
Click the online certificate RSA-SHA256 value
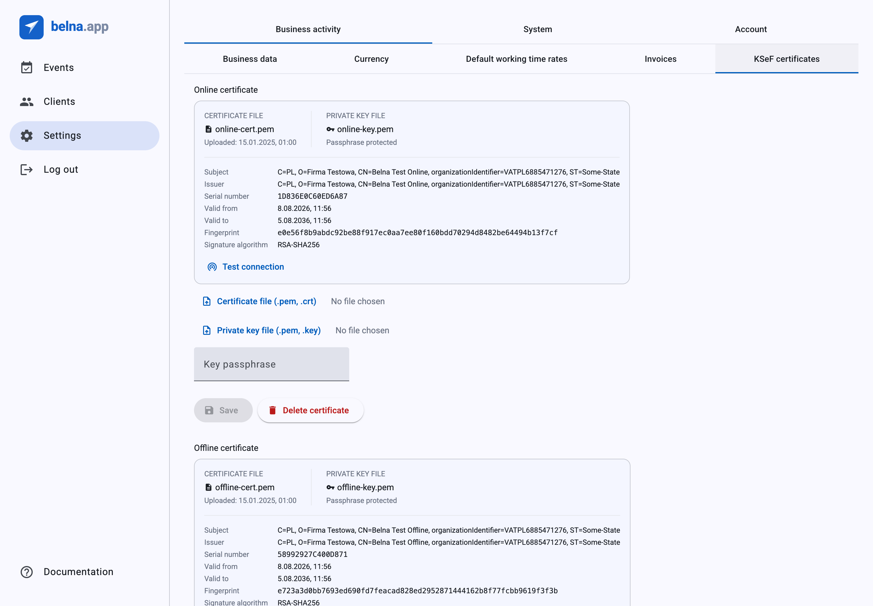point(299,245)
